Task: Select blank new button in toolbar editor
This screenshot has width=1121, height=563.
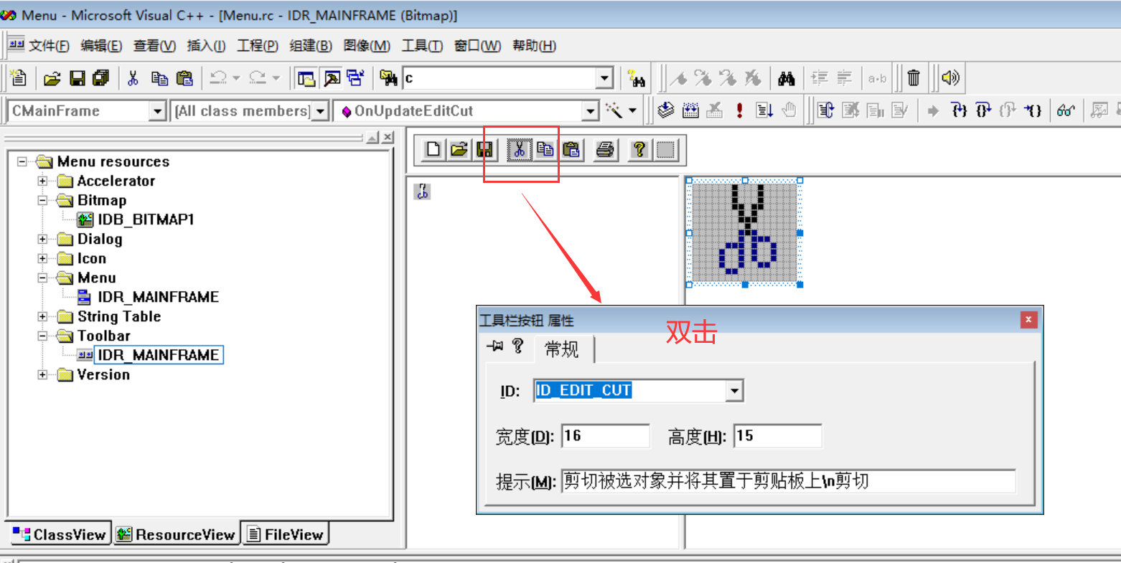Action: pos(666,149)
